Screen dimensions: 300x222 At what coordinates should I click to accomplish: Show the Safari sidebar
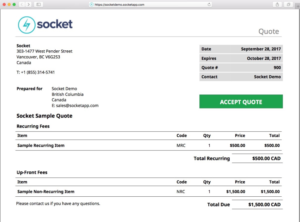click(38, 4)
